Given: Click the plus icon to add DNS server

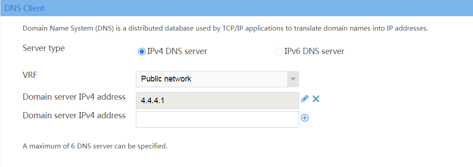Looking at the screenshot, I should pos(305,118).
